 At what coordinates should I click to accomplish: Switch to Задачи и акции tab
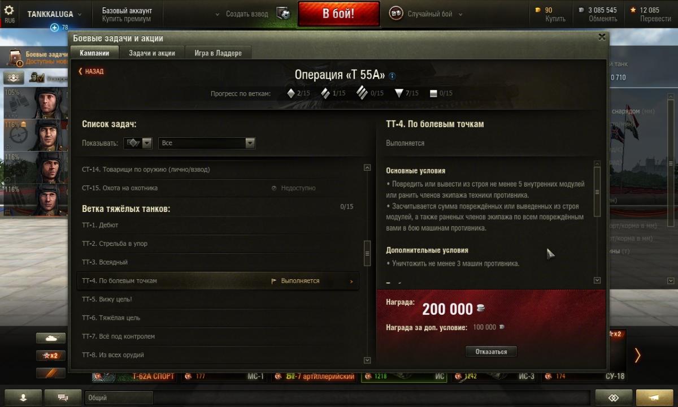point(152,53)
